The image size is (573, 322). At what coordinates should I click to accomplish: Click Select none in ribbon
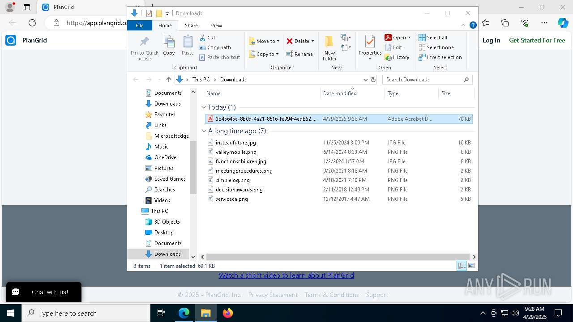coord(436,47)
